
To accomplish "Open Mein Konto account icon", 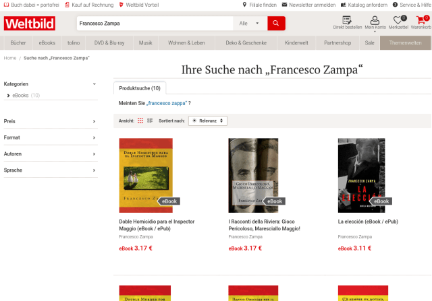I will [375, 22].
